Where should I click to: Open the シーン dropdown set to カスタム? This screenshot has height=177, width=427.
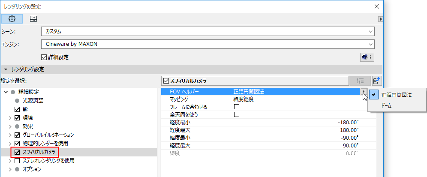pos(208,31)
